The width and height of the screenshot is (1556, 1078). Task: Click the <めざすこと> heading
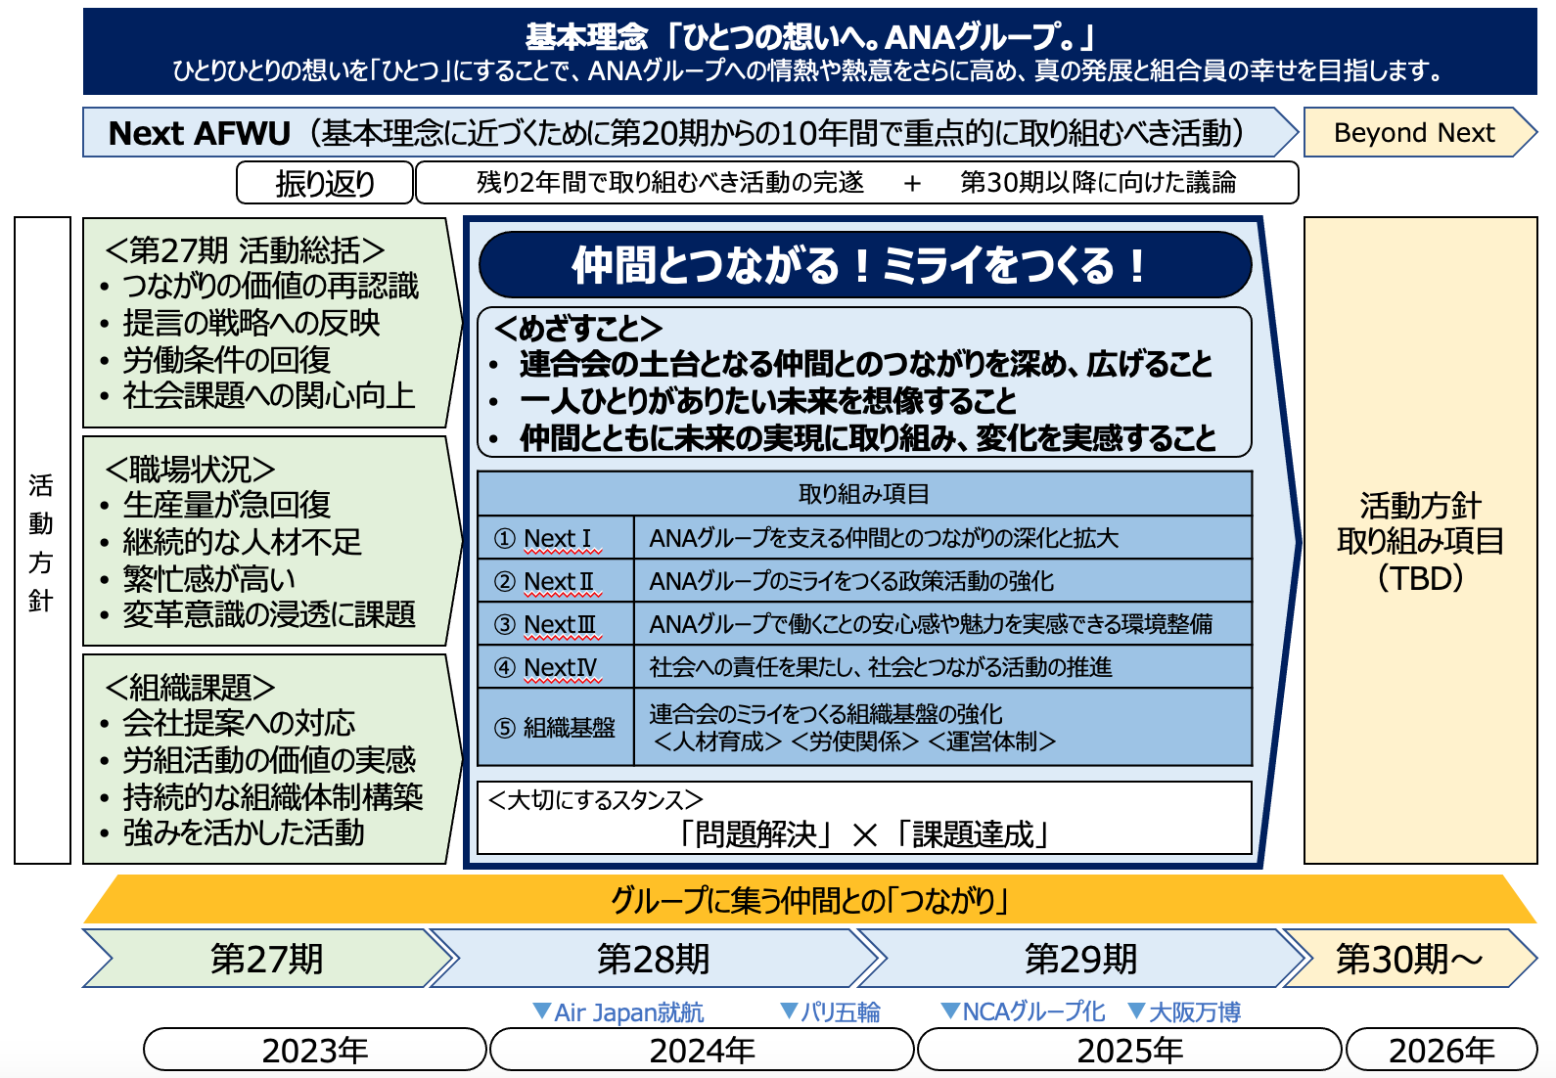(577, 328)
